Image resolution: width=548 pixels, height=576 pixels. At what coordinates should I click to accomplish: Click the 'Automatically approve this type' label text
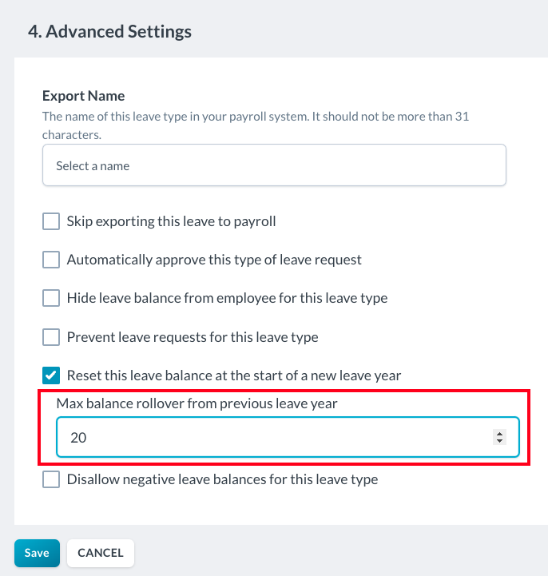pyautogui.click(x=214, y=260)
